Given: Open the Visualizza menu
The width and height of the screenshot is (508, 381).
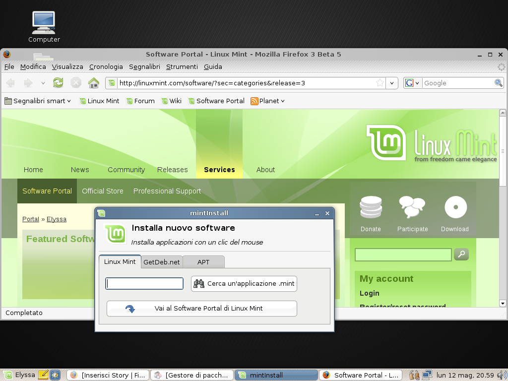Looking at the screenshot, I should [x=67, y=67].
